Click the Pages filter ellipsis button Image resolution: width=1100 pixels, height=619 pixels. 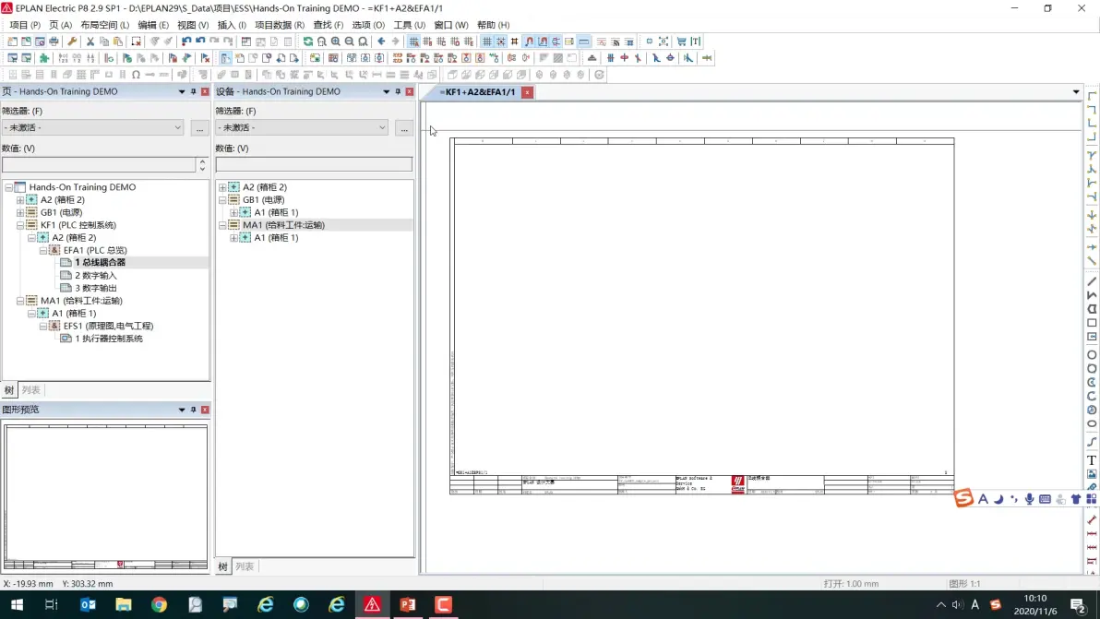pyautogui.click(x=199, y=128)
